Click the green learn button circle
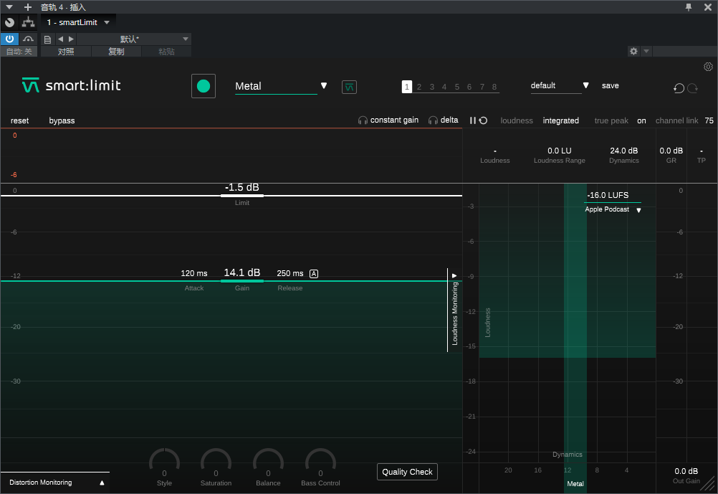 point(204,86)
